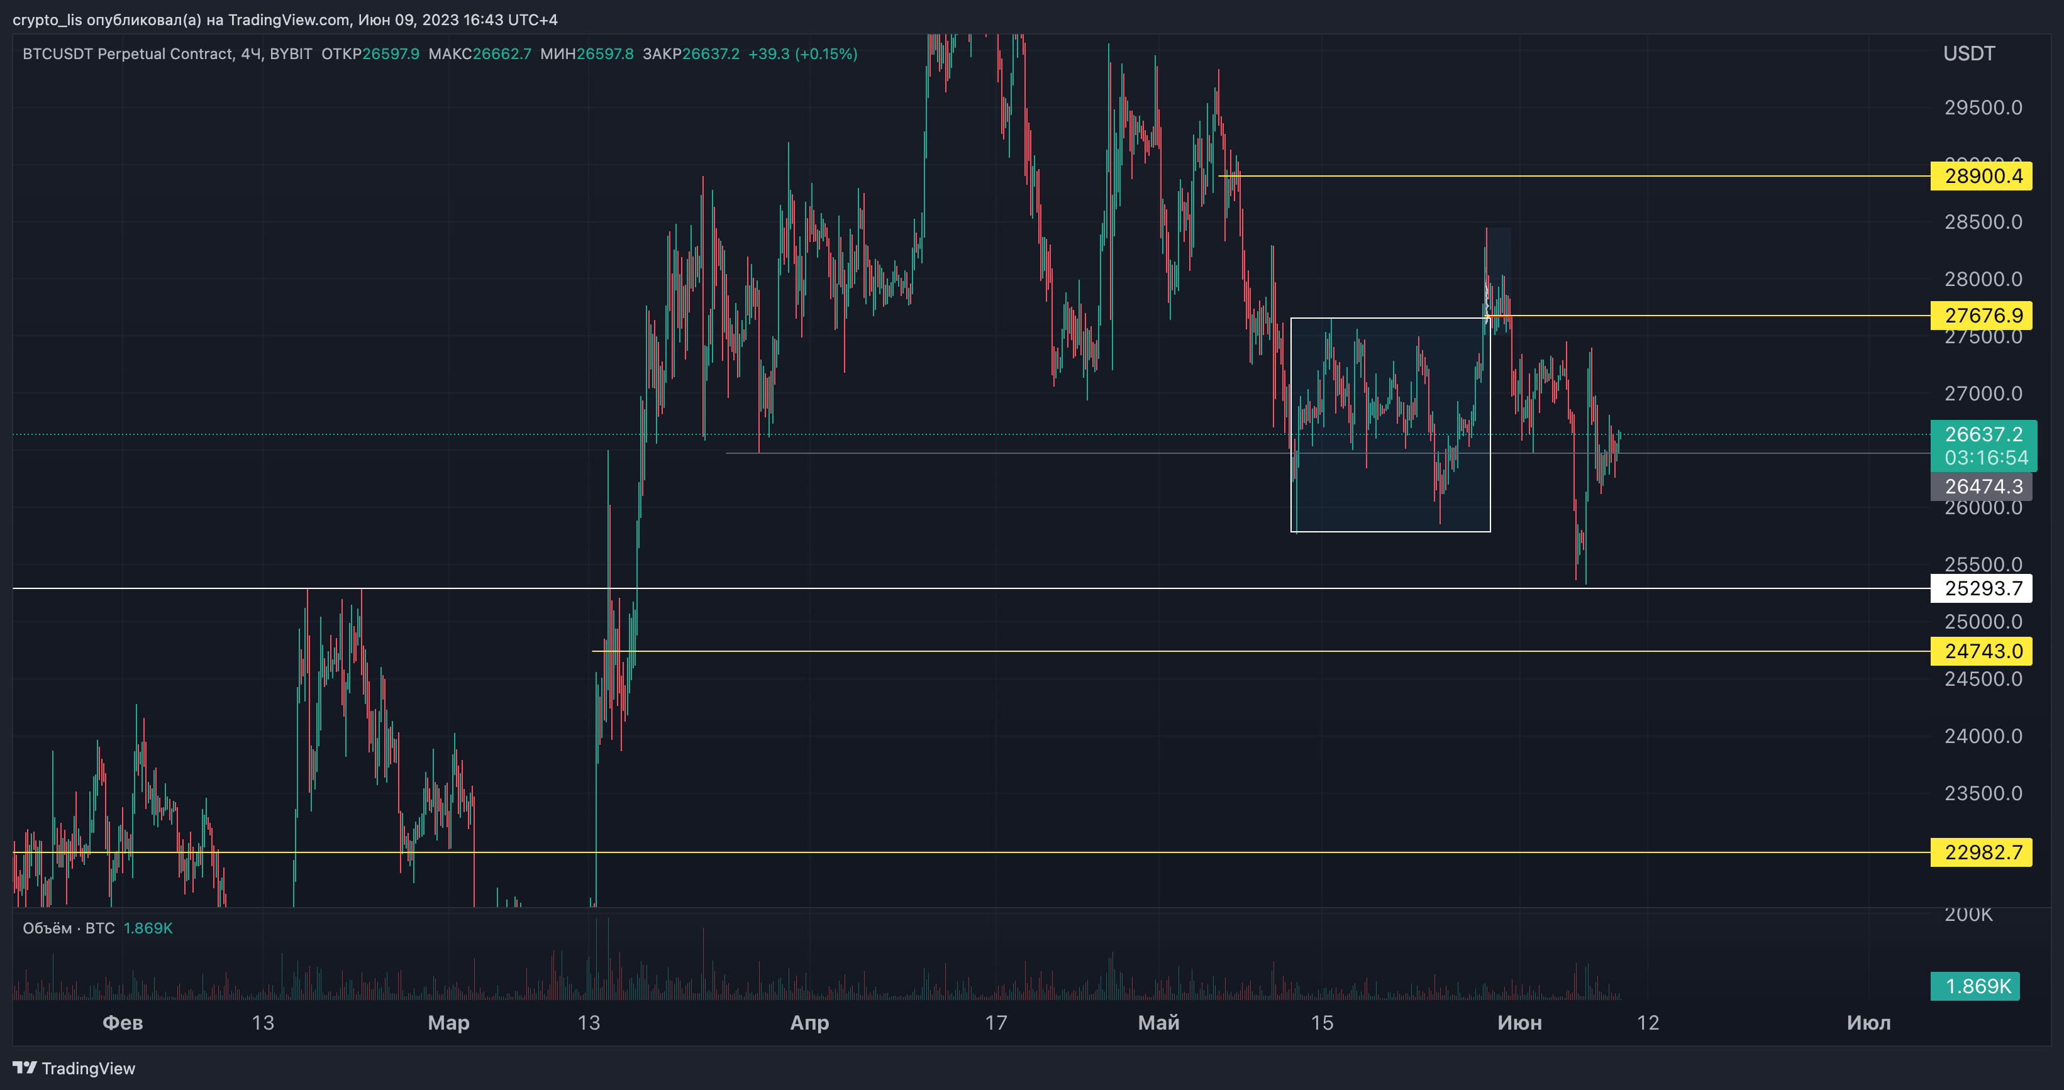Click the Мар date on time axis
Screen dimensions: 2064x1090
pyautogui.click(x=448, y=1023)
